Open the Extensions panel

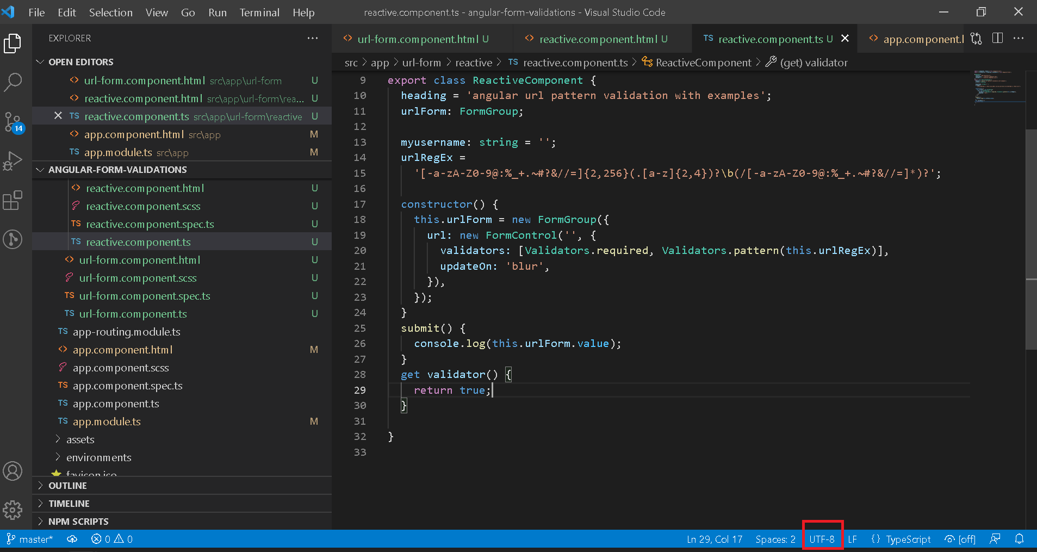(13, 201)
